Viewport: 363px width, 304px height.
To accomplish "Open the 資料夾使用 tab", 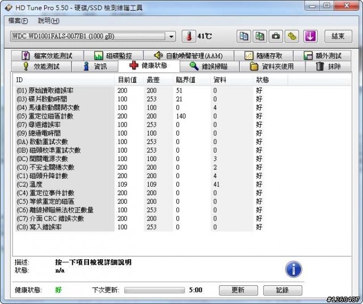I will point(272,66).
